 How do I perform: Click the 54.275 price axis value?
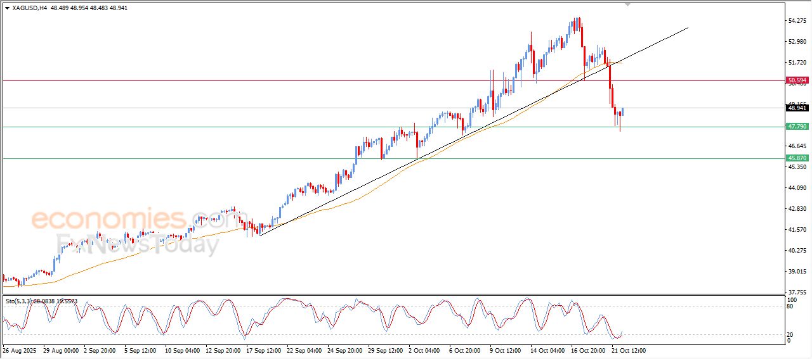point(797,21)
